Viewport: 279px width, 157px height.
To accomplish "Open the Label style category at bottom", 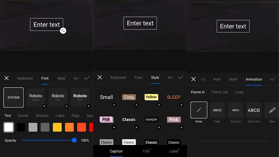I will 174,151.
